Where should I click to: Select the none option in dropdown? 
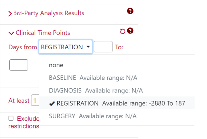[x=56, y=65]
